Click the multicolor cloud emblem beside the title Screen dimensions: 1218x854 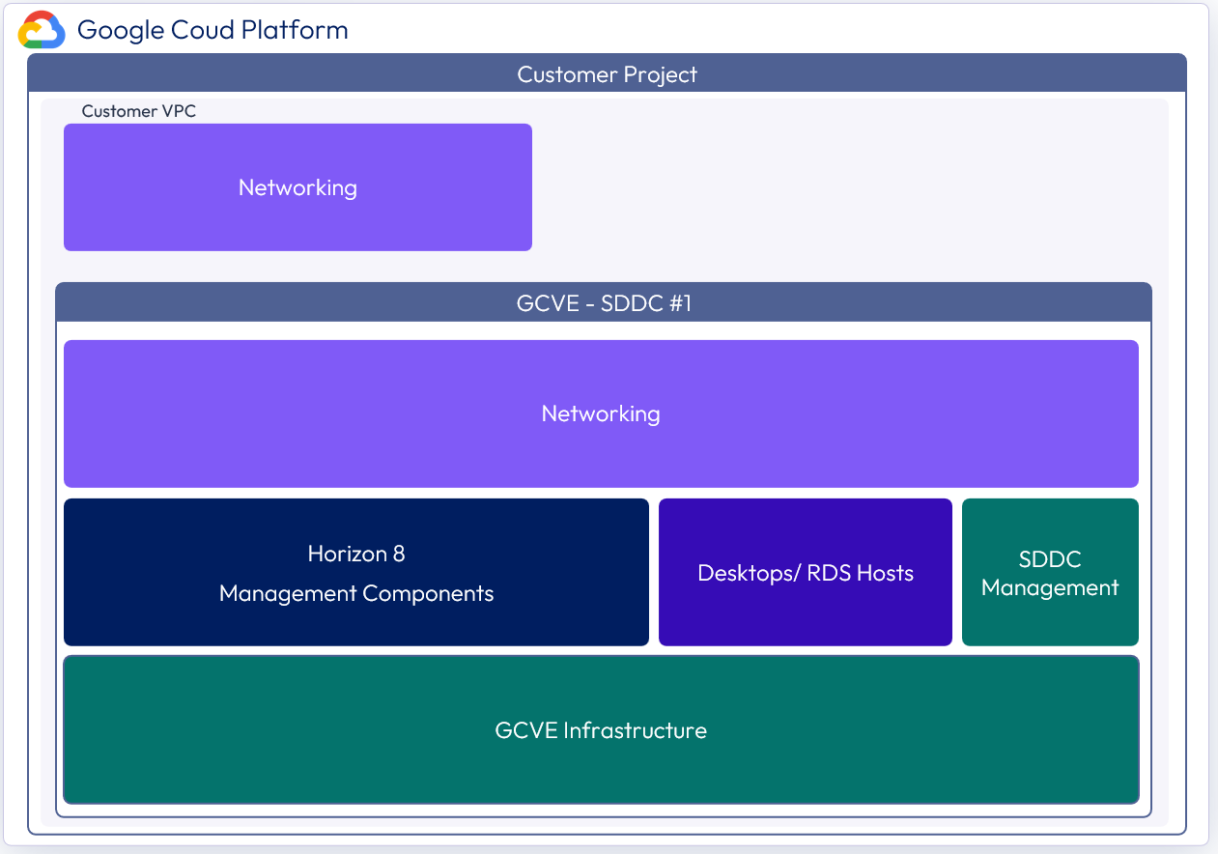(40, 29)
